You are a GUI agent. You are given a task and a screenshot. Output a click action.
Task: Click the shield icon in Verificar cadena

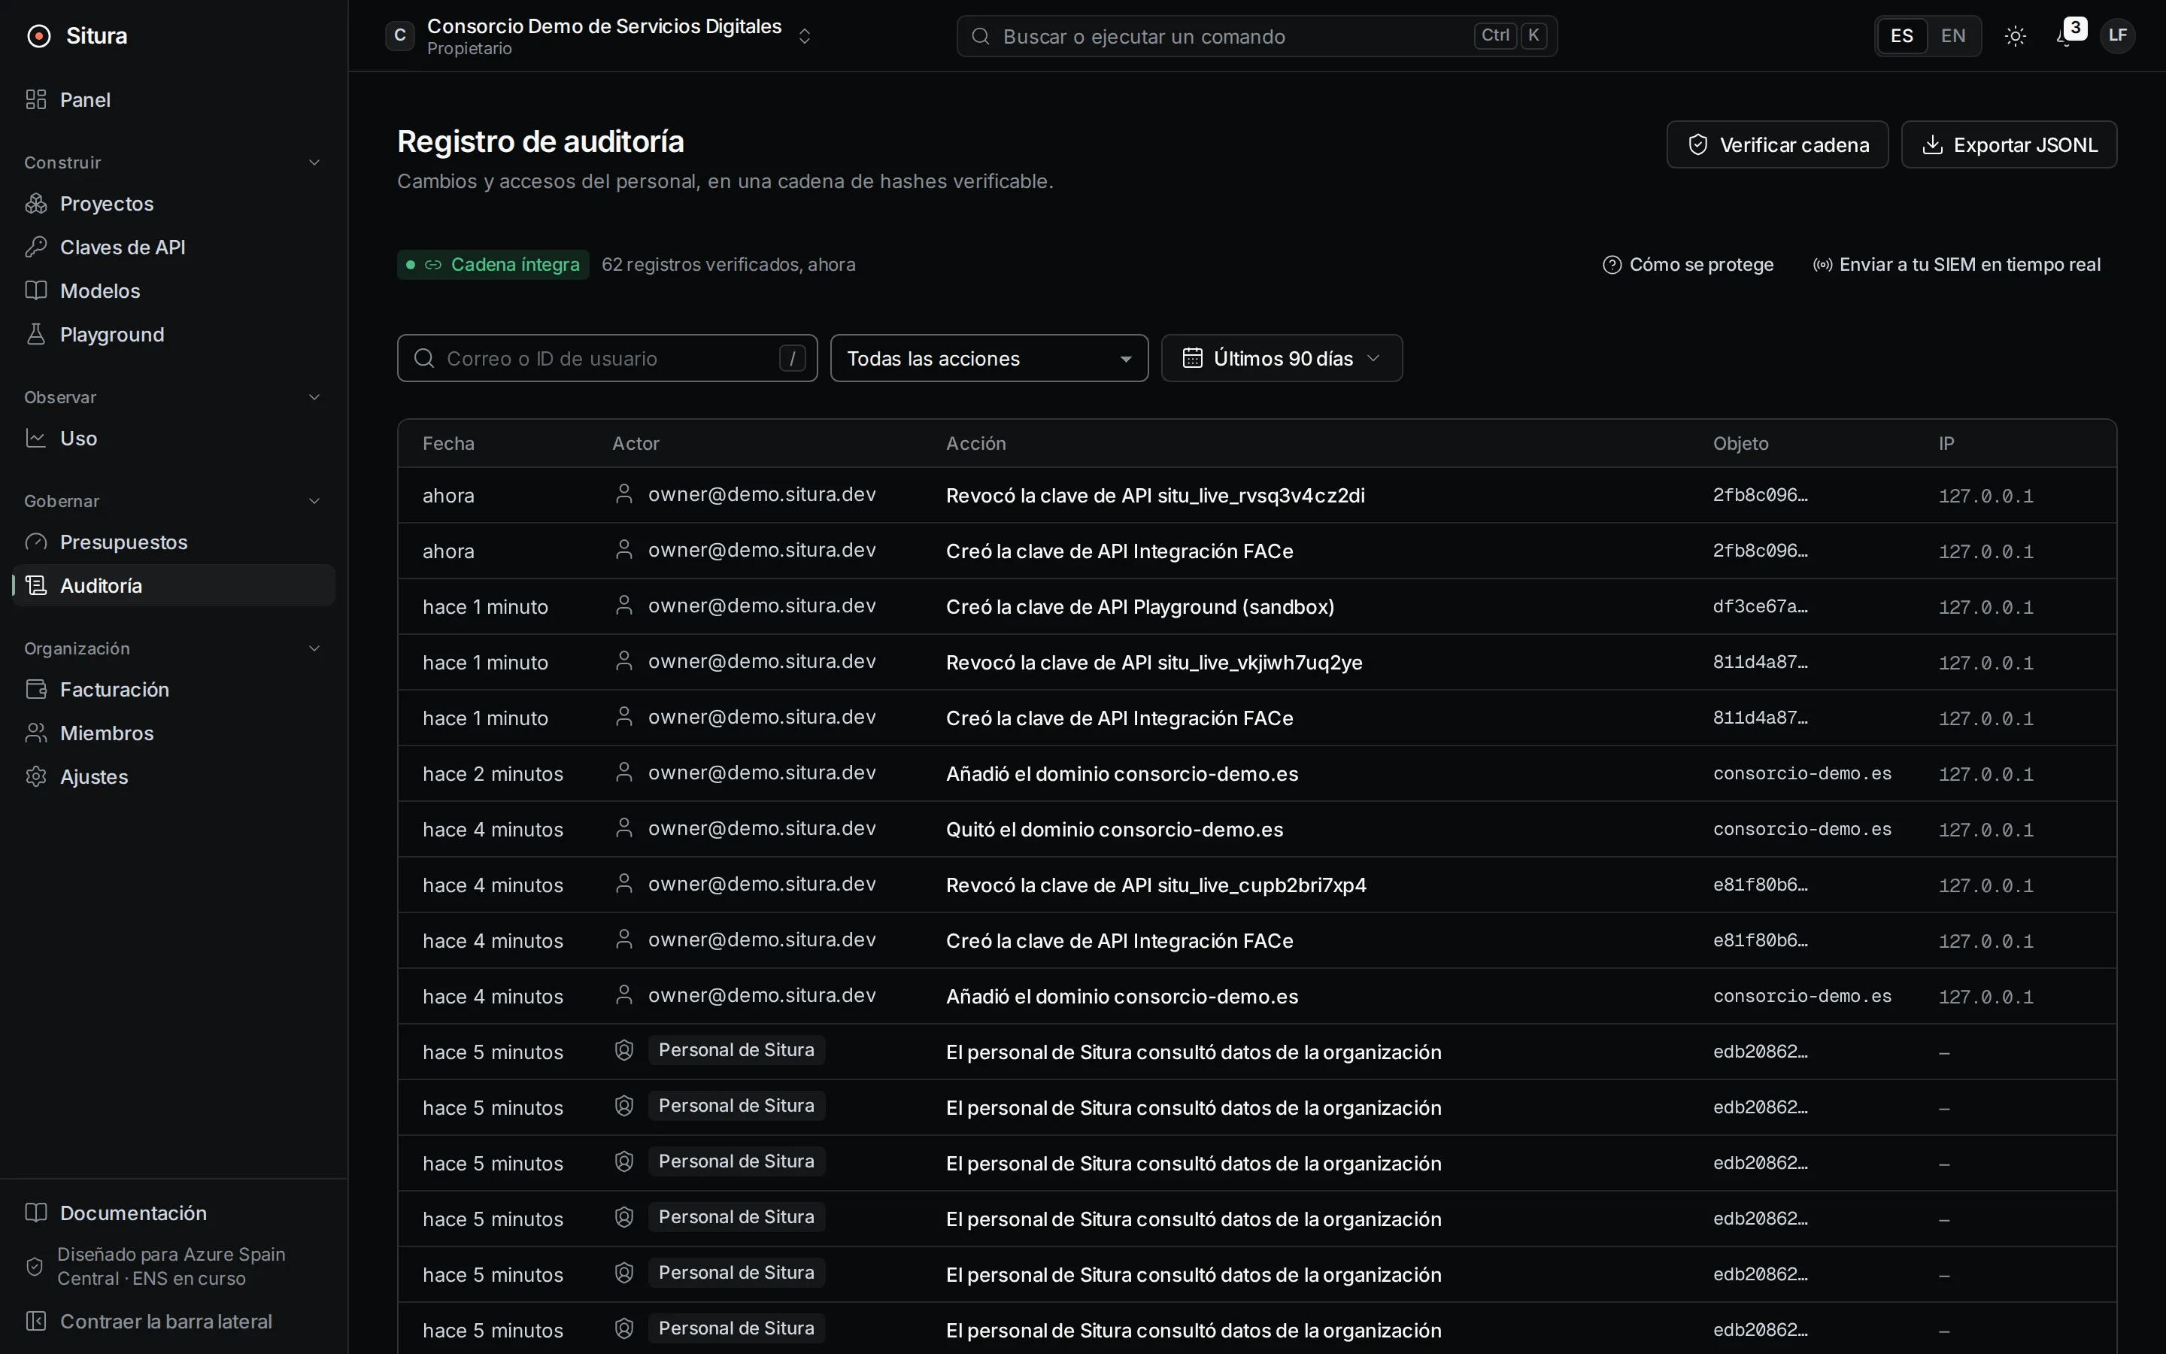pyautogui.click(x=1698, y=145)
